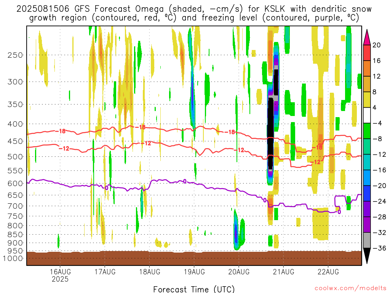Click the 900 pressure level label
This screenshot has width=390, height=293.
tap(15, 243)
